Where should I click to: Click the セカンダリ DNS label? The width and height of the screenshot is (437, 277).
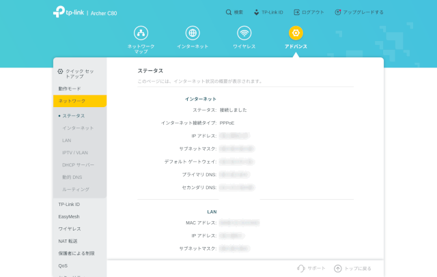pos(199,188)
